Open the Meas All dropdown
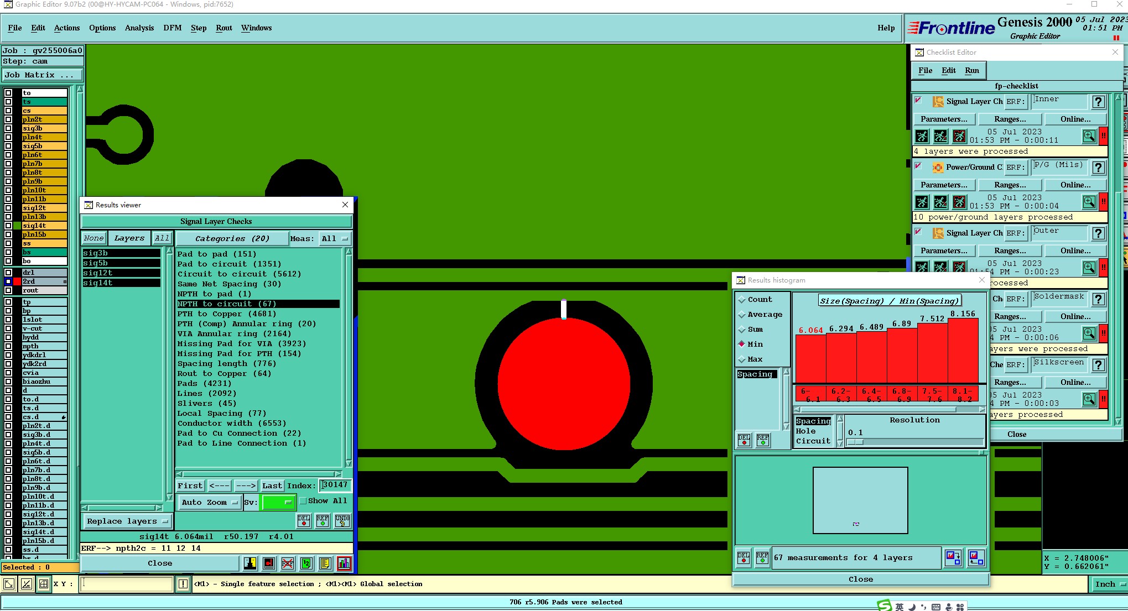Screen dimensions: 1128x611 (335, 239)
